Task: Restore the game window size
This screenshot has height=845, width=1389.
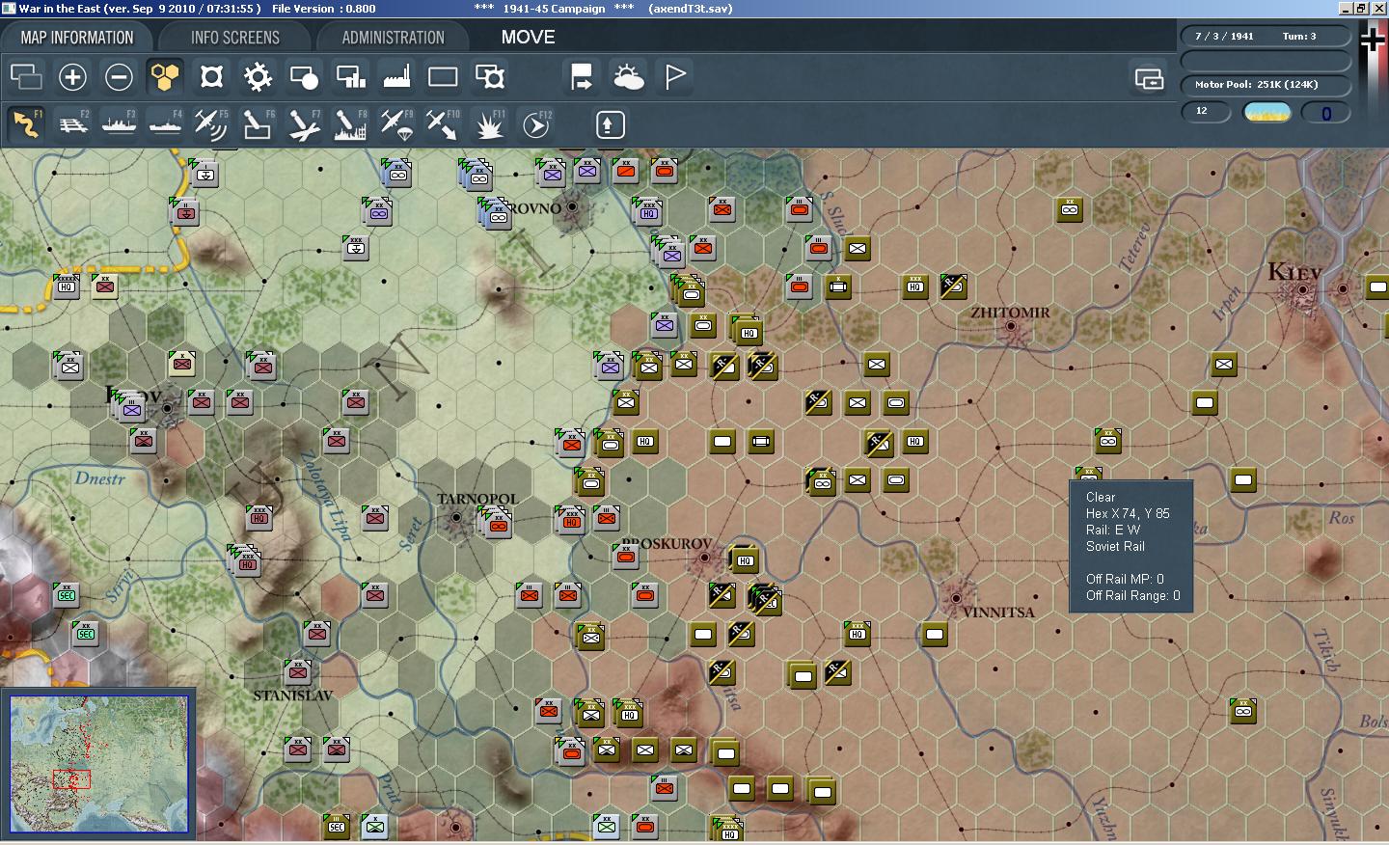Action: tap(1361, 8)
